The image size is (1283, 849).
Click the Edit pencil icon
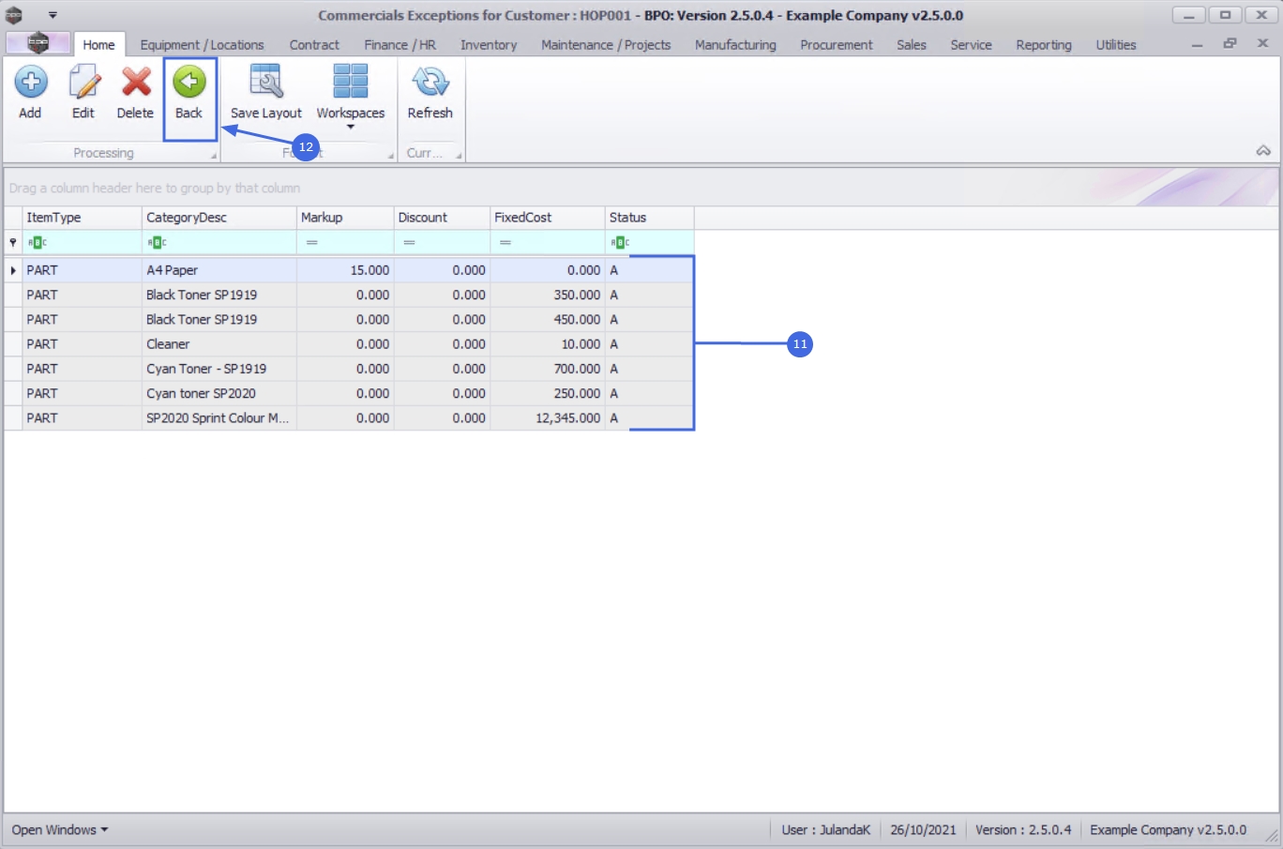tap(83, 83)
